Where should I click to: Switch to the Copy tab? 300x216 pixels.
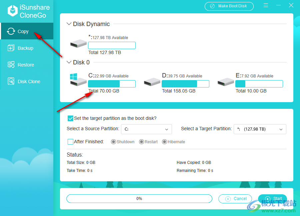(27, 31)
